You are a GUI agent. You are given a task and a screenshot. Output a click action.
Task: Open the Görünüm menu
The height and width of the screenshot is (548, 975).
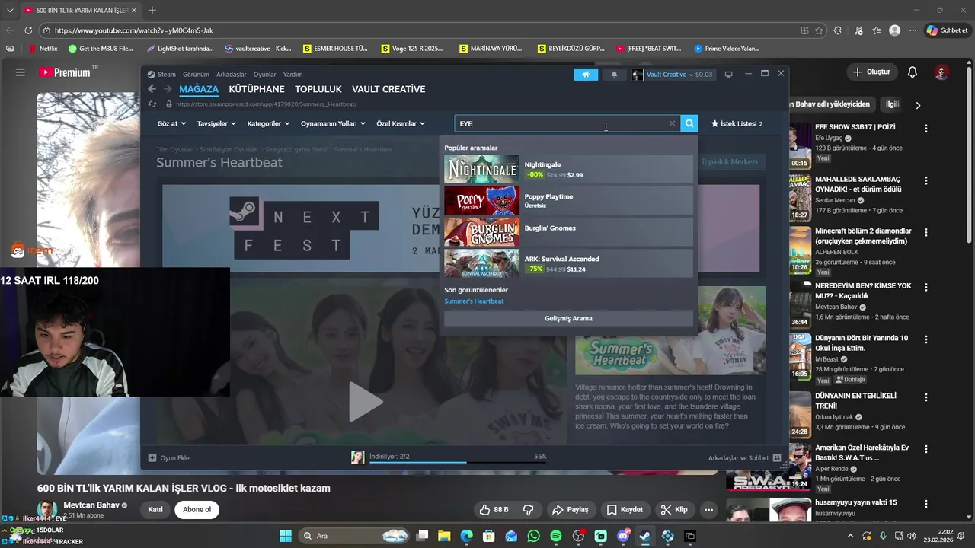click(196, 75)
